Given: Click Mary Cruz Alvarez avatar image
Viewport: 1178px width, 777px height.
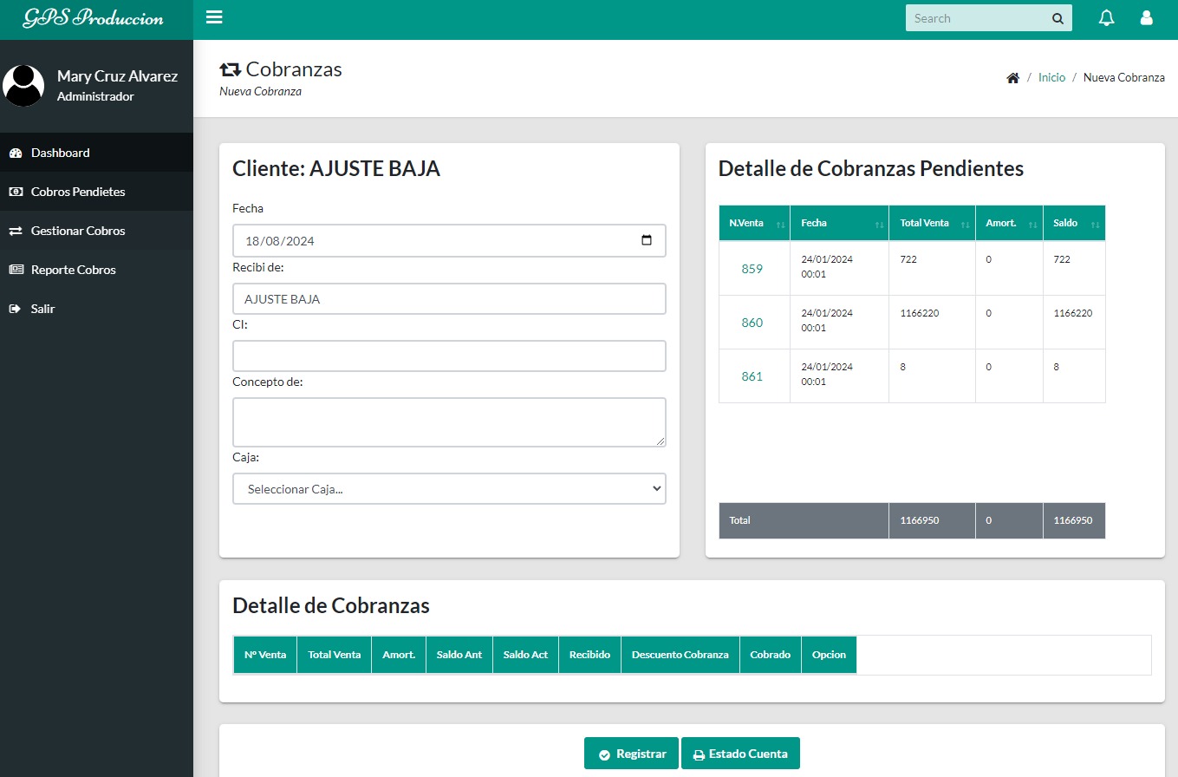Looking at the screenshot, I should point(23,86).
